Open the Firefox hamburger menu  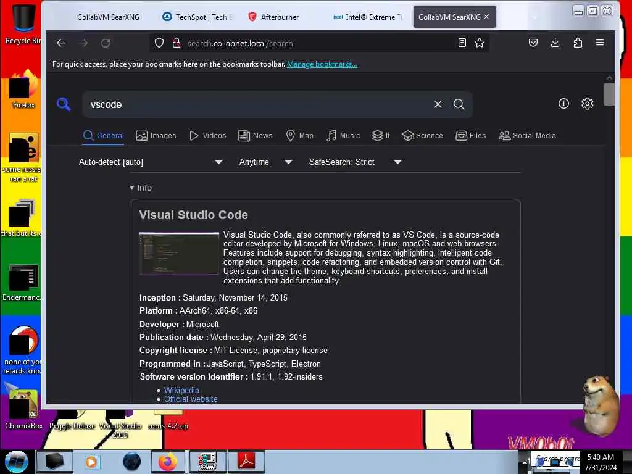click(x=600, y=43)
